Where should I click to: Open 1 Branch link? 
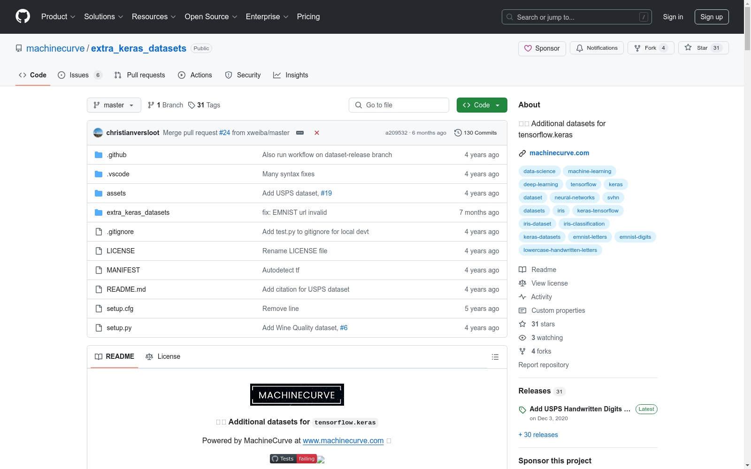[x=165, y=105]
